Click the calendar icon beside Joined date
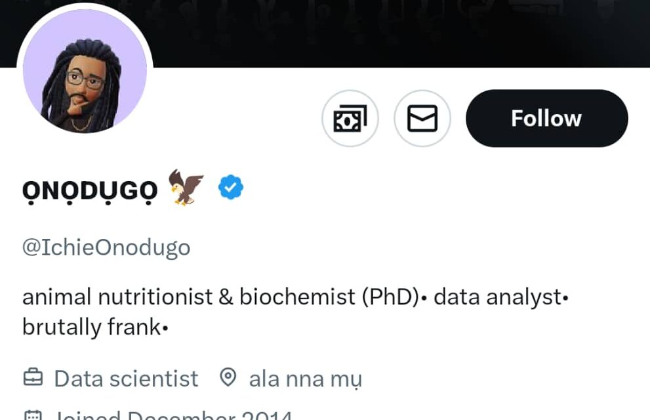 [x=33, y=416]
